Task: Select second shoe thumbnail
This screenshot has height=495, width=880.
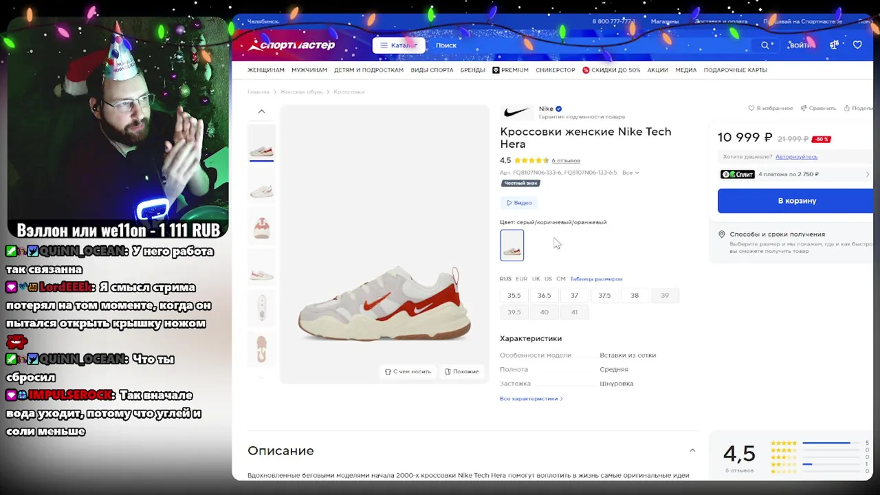Action: coord(261,186)
